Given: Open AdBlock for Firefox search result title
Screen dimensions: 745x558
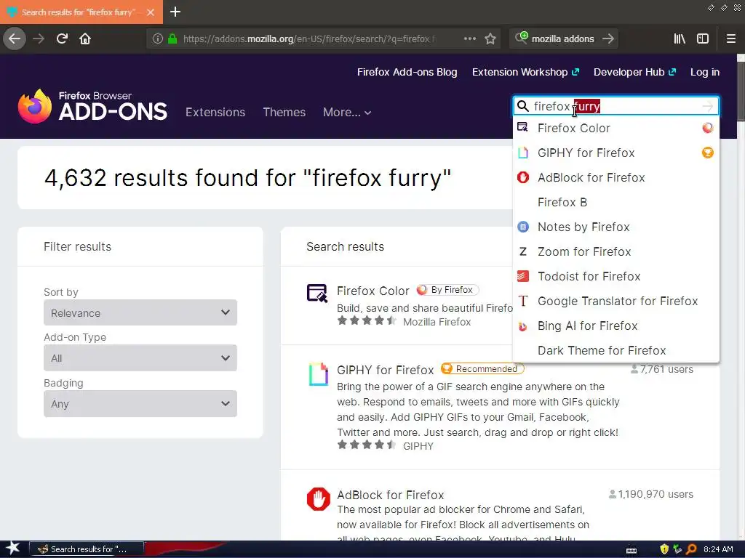Looking at the screenshot, I should tap(391, 495).
